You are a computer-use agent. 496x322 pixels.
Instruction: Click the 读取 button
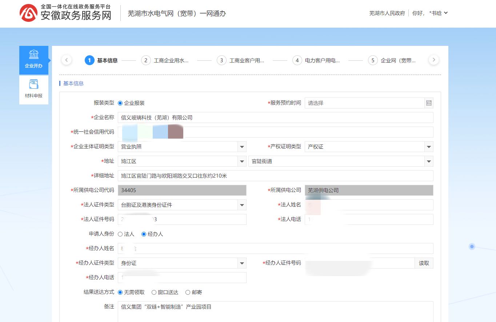(424, 263)
